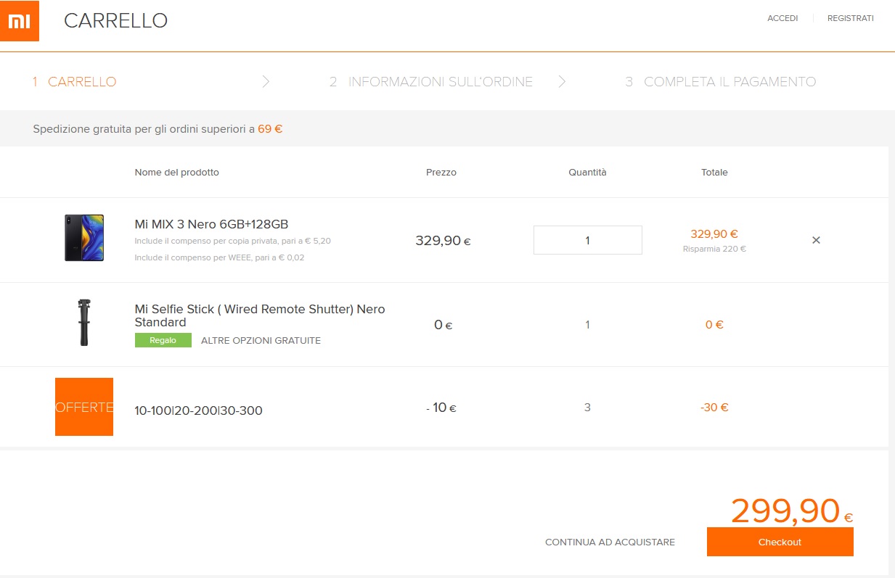Click the copia privata compensation note
895x578 pixels.
(233, 241)
